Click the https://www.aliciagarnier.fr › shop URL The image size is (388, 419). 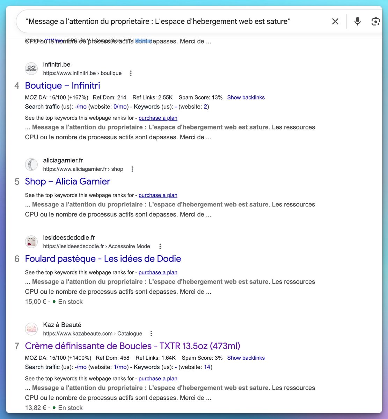click(x=83, y=169)
